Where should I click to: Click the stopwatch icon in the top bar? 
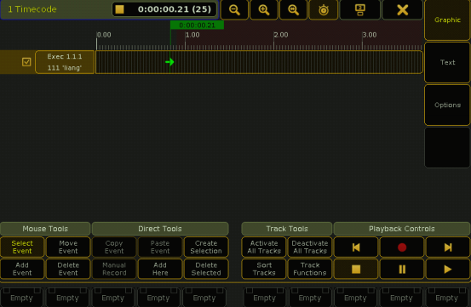click(324, 9)
